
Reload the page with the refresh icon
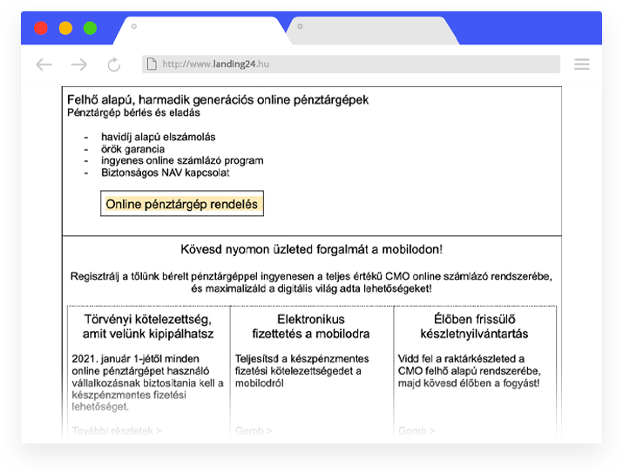pyautogui.click(x=114, y=64)
